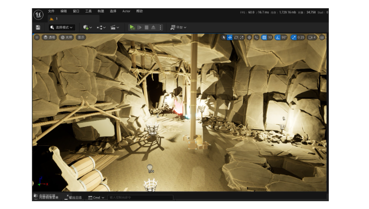Toggle rotation angle snapping

pyautogui.click(x=278, y=37)
